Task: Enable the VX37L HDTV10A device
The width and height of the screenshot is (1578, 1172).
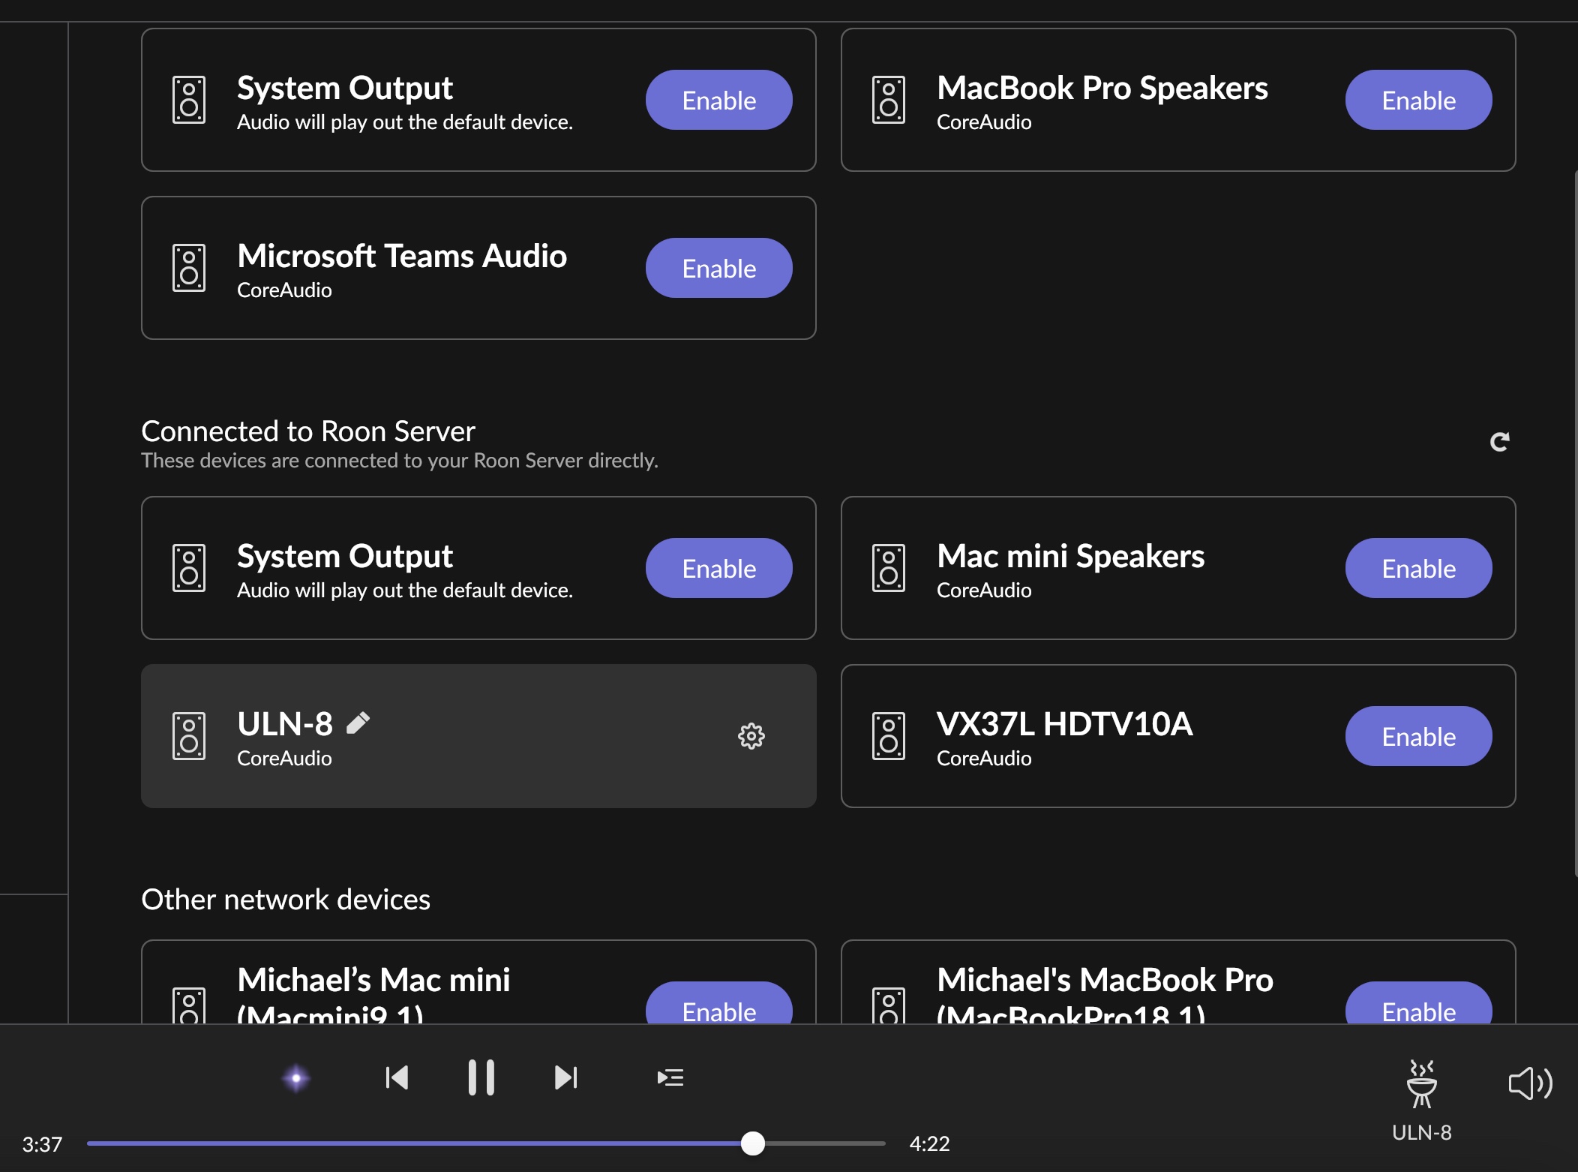Action: click(1417, 736)
